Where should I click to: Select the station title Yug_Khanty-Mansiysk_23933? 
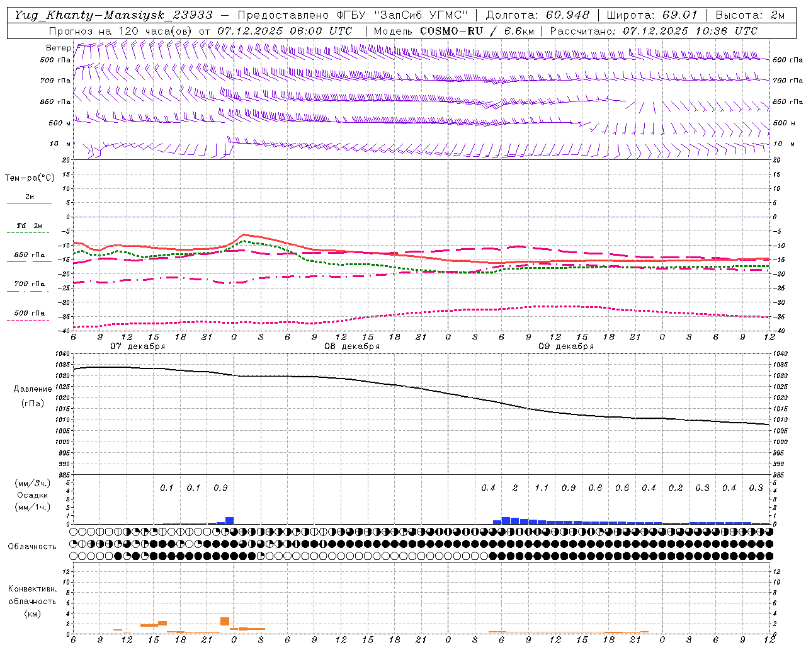pos(113,14)
